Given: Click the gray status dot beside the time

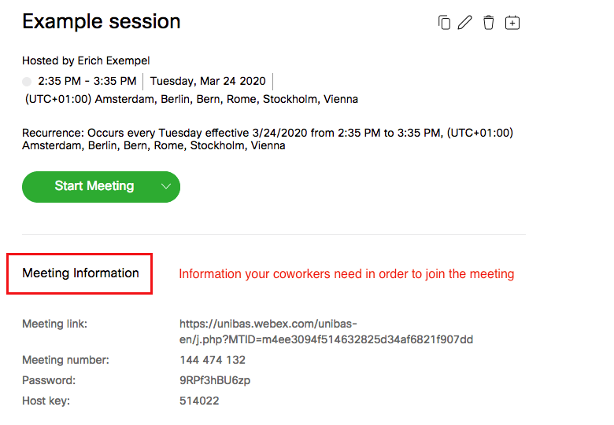Looking at the screenshot, I should [27, 82].
